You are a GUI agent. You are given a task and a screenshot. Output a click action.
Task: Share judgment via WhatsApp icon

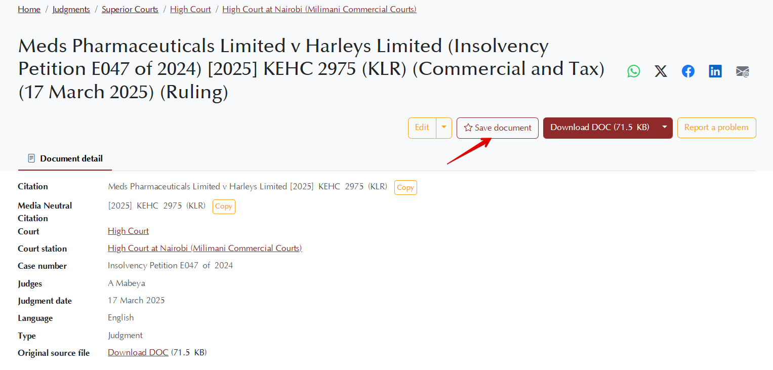(633, 71)
